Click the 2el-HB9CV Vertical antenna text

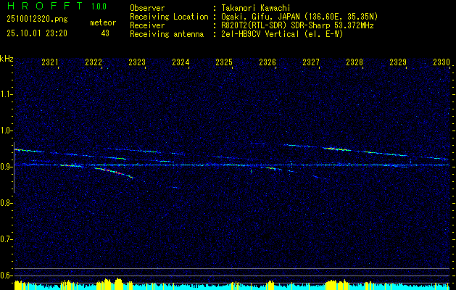tap(282, 34)
